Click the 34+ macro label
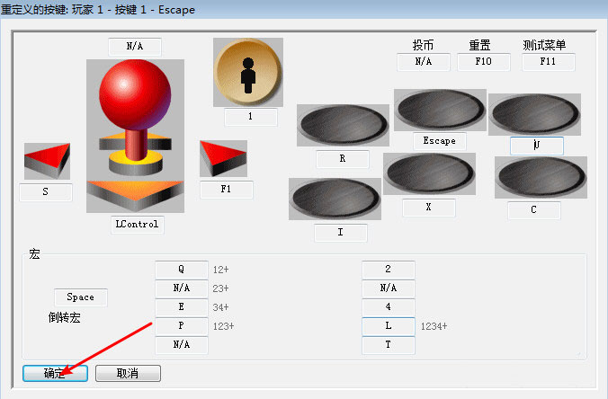This screenshot has width=608, height=399. 221,307
